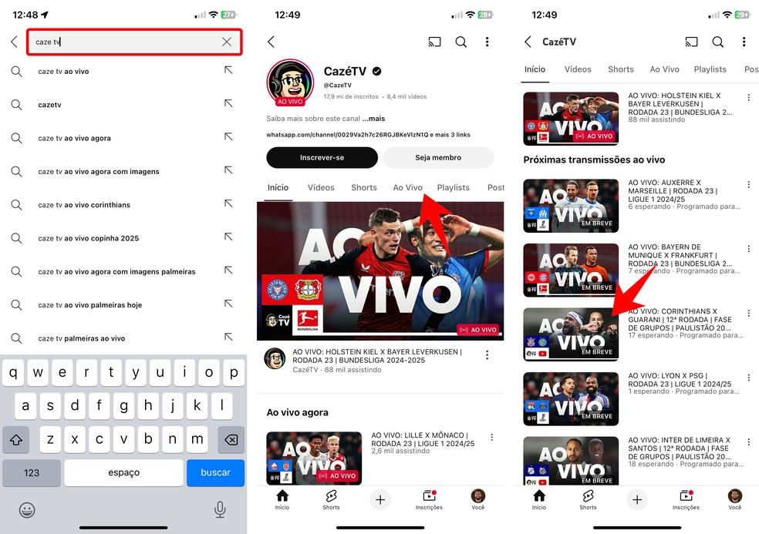Tap the microphone icon for voice input
This screenshot has height=534, width=759.
219,509
